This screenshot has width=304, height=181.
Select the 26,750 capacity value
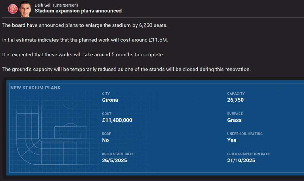[x=235, y=100]
